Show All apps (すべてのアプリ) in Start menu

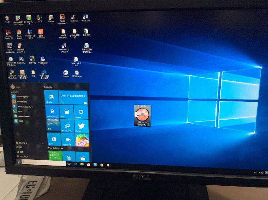coord(23,156)
